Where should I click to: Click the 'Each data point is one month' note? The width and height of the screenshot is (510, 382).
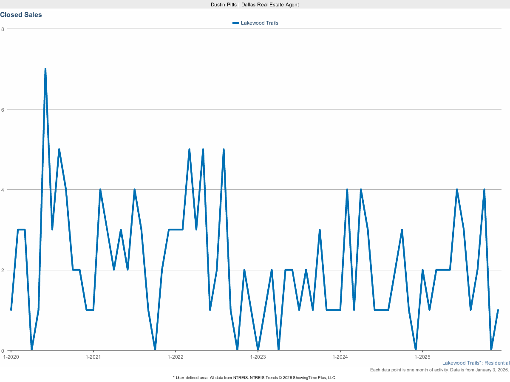[x=439, y=370]
